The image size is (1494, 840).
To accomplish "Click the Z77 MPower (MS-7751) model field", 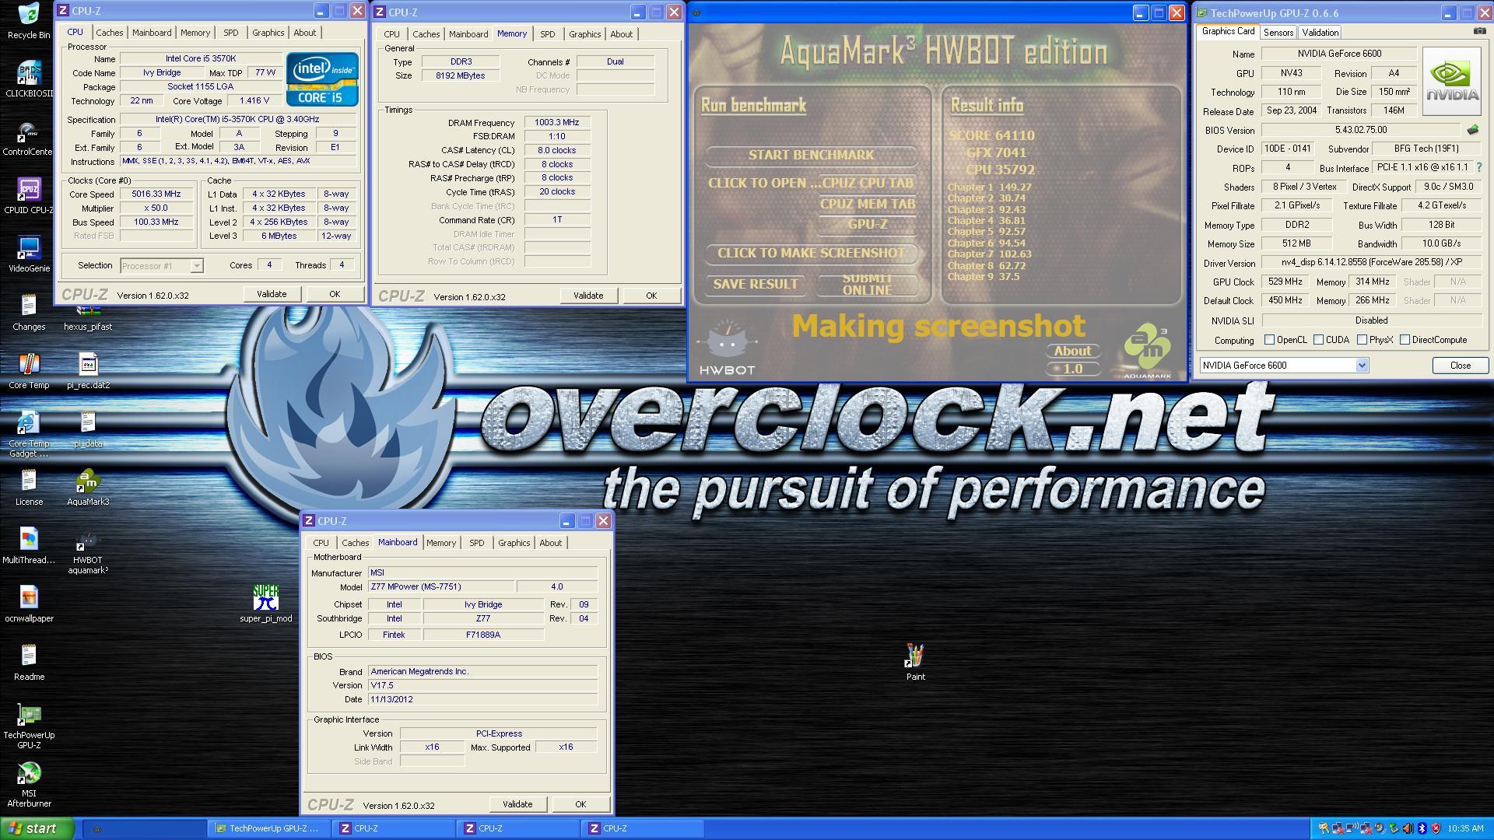I will coord(440,587).
